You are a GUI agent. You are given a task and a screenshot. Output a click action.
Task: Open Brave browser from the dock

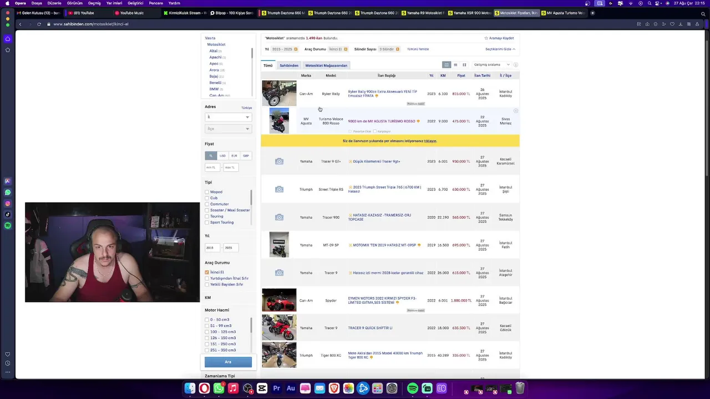pos(334,388)
